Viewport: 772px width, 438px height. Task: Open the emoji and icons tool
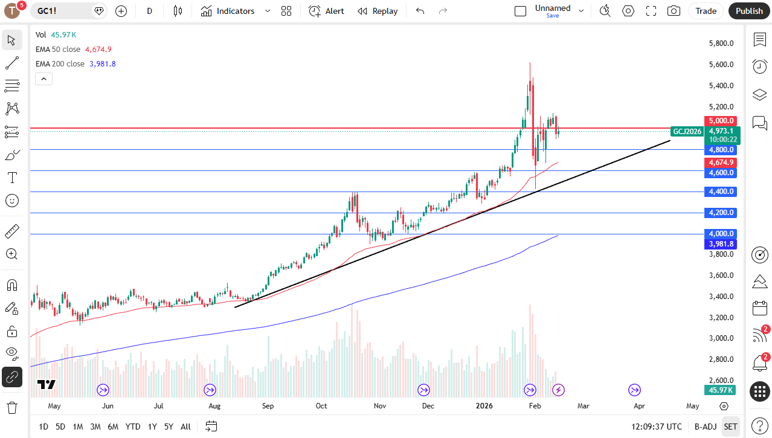pyautogui.click(x=11, y=201)
